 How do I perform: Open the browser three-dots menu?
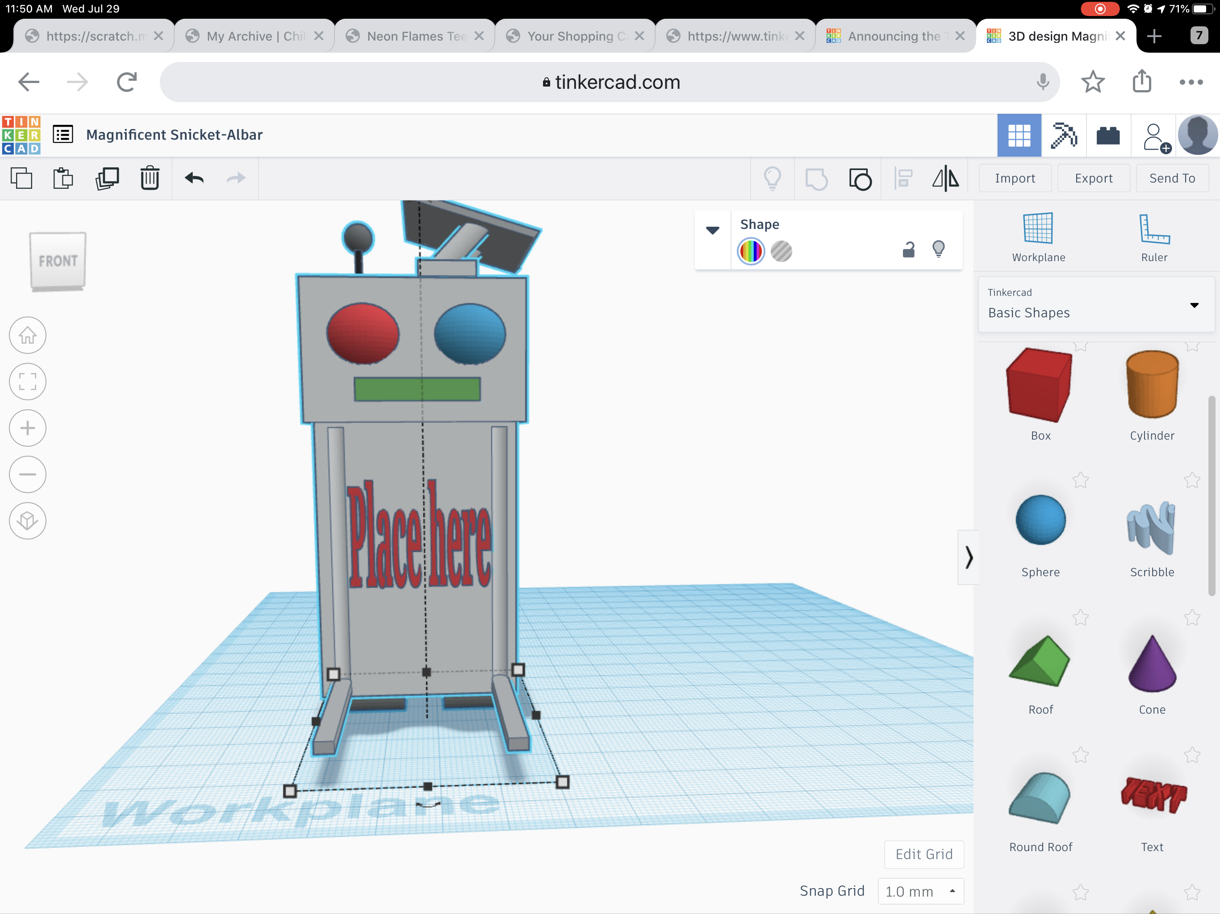point(1191,82)
